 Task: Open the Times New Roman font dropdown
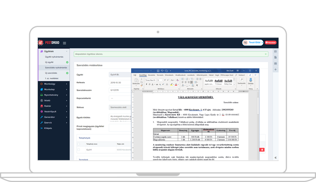click(155, 80)
